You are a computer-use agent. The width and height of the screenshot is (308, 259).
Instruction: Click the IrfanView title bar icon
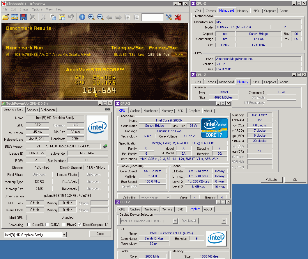(x=4, y=3)
